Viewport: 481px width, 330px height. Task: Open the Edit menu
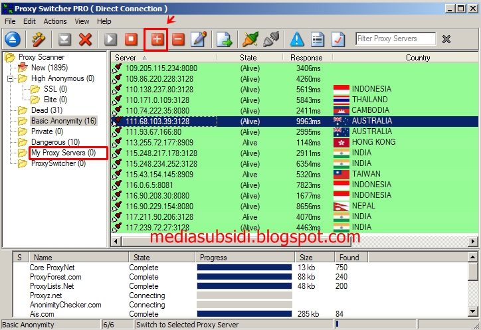click(x=29, y=21)
